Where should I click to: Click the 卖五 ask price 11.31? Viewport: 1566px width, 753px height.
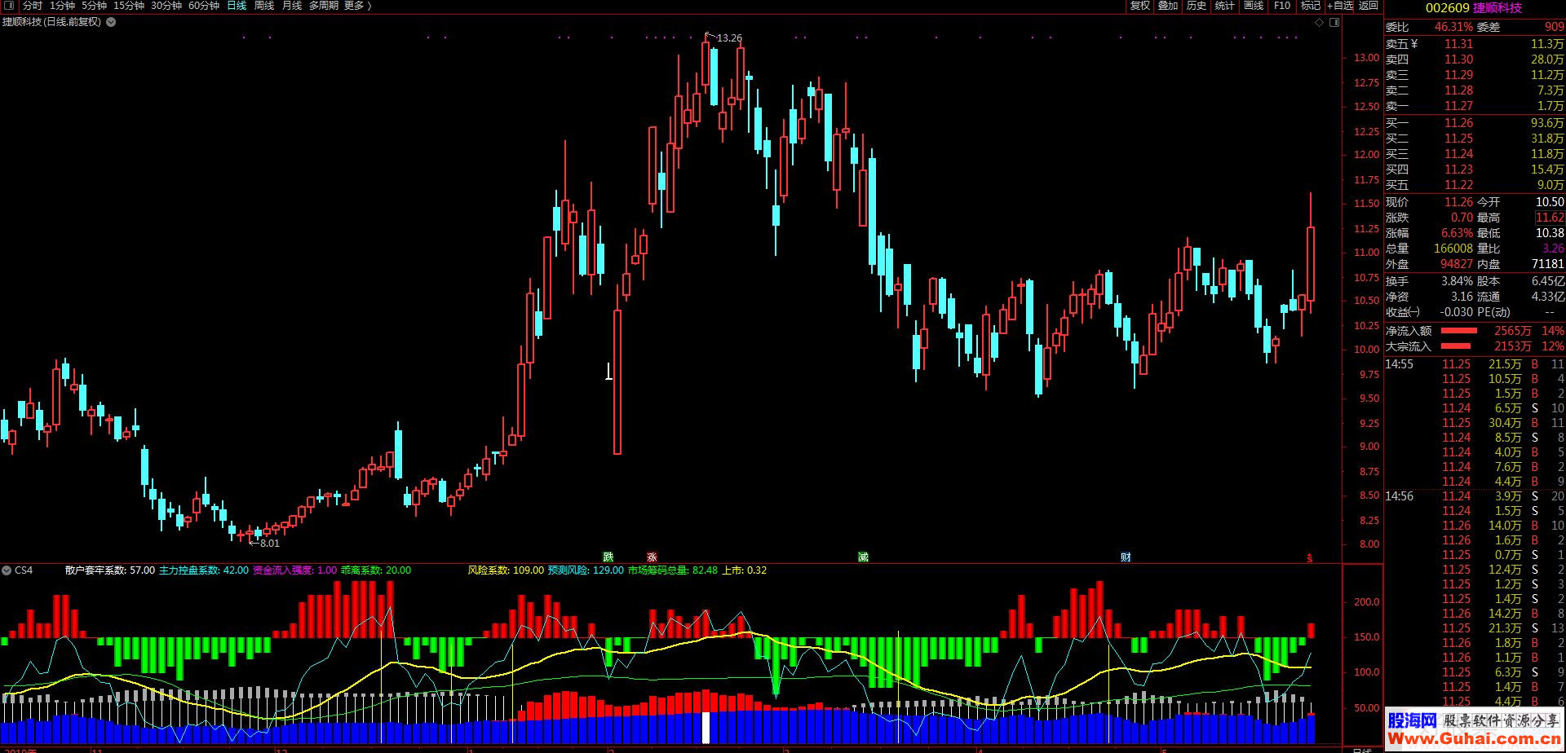1458,44
